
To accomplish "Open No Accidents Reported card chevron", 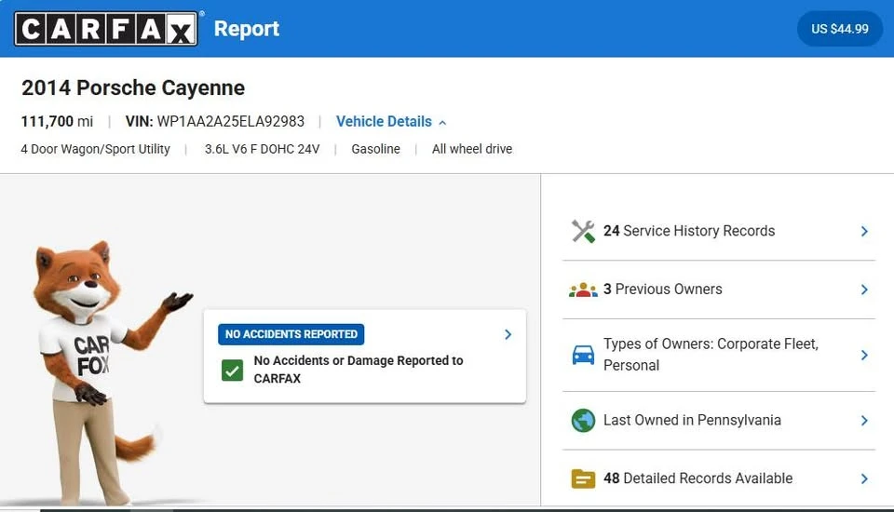I will 508,334.
